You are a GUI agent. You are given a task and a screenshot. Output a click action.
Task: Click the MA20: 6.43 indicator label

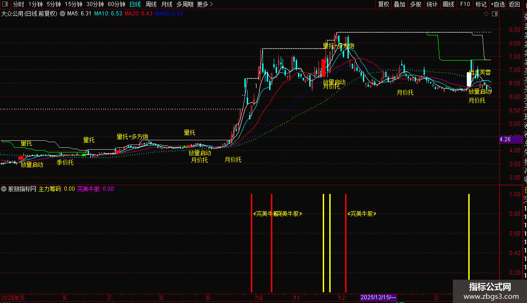[x=138, y=14]
